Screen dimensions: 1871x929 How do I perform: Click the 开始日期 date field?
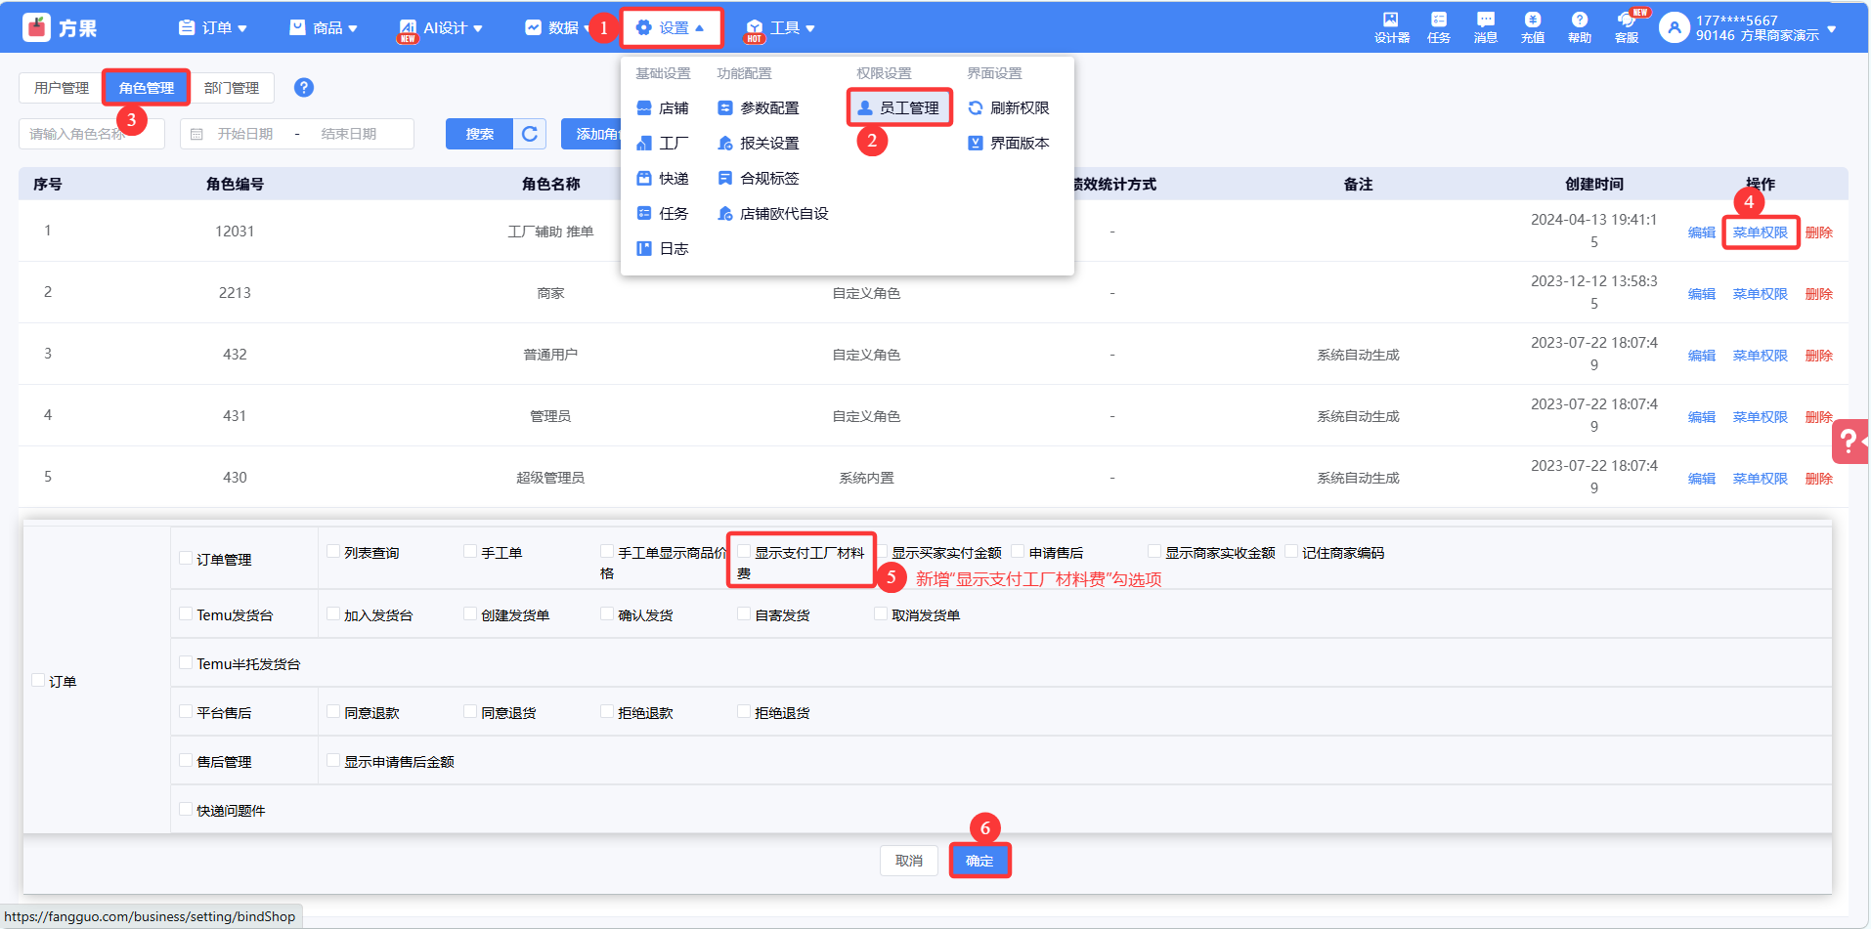click(244, 134)
